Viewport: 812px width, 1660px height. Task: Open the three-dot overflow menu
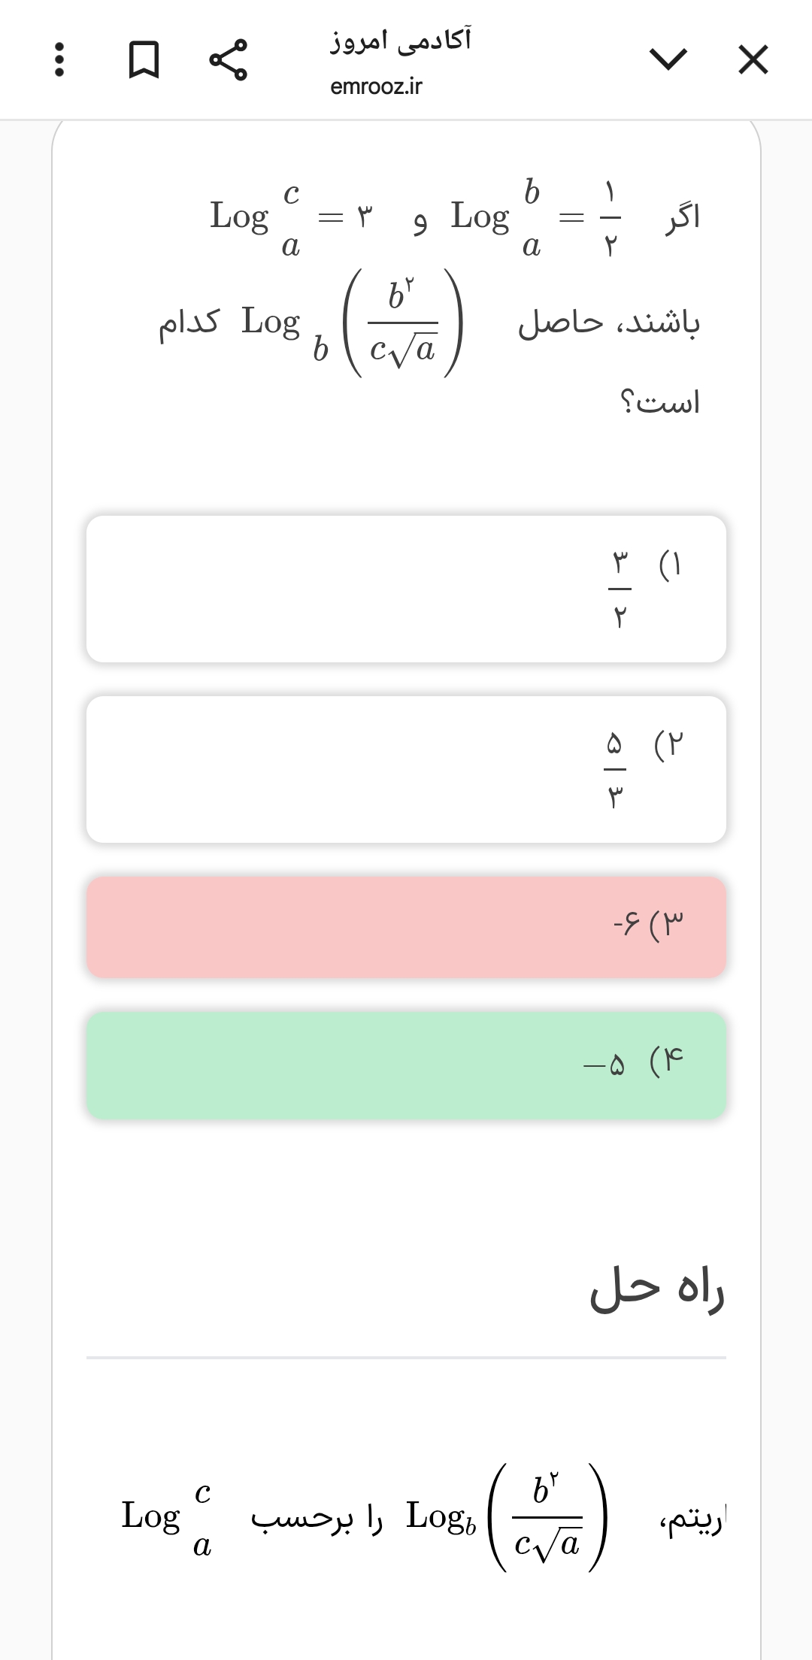pyautogui.click(x=59, y=59)
